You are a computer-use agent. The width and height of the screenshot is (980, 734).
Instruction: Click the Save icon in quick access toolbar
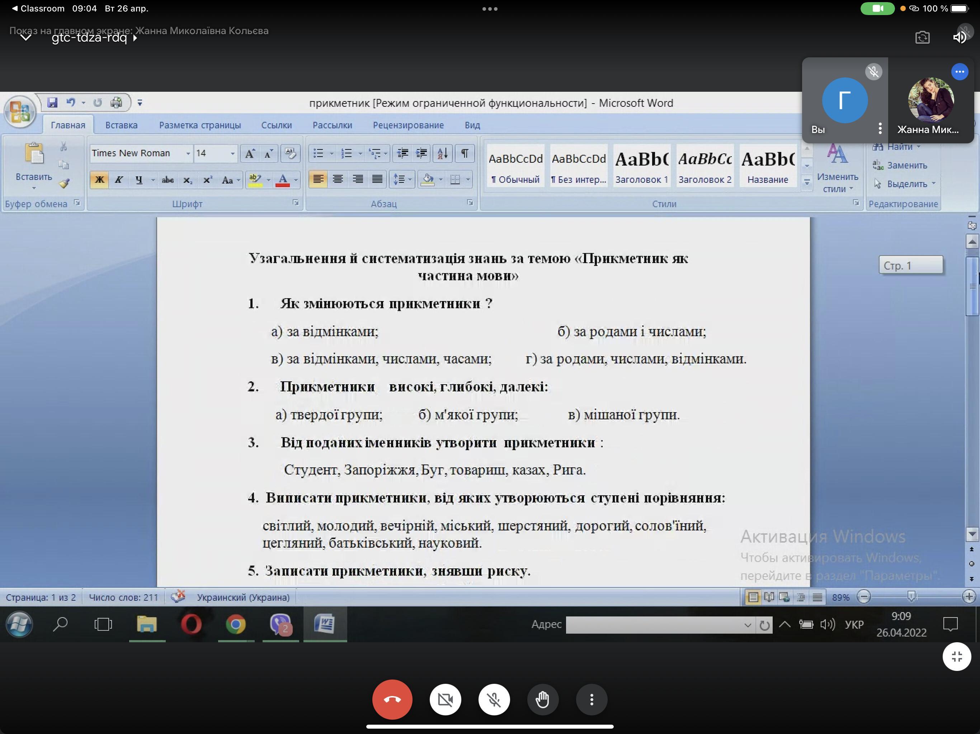tap(52, 103)
